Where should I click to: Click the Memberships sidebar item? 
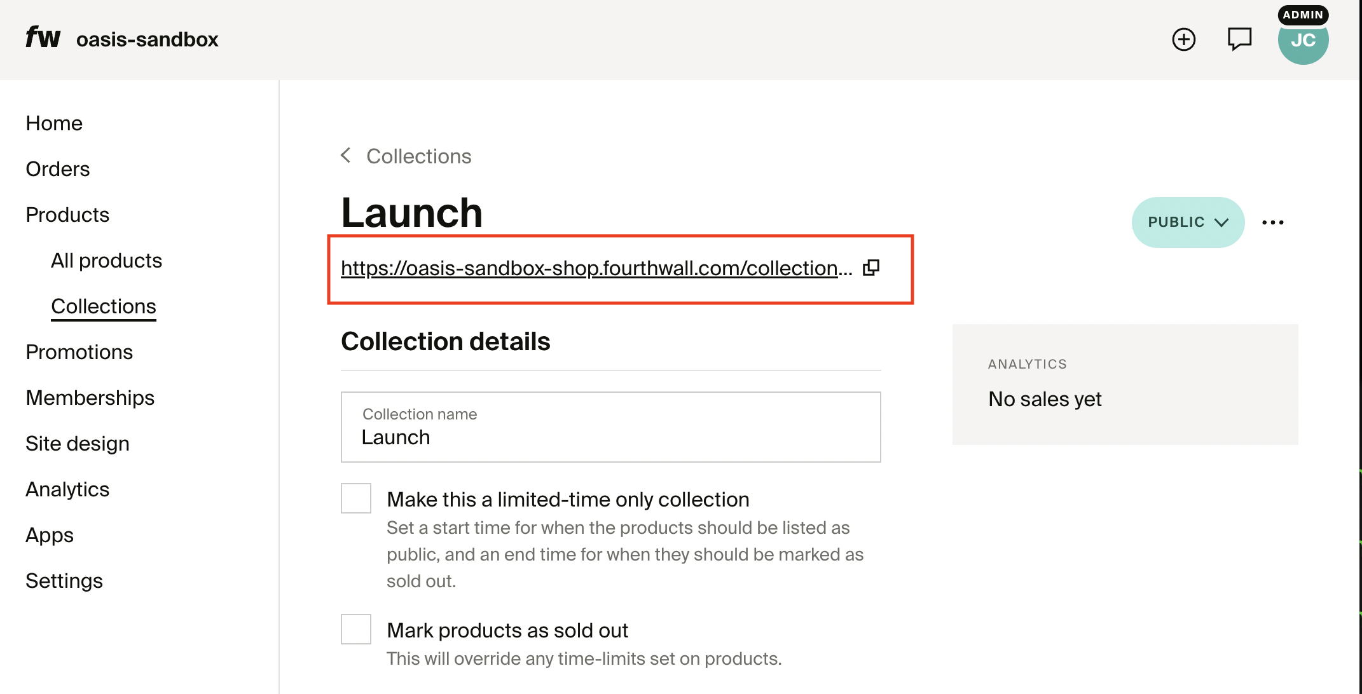90,397
